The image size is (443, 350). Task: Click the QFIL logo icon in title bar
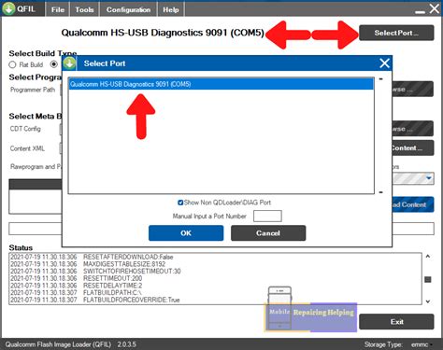pos(8,8)
